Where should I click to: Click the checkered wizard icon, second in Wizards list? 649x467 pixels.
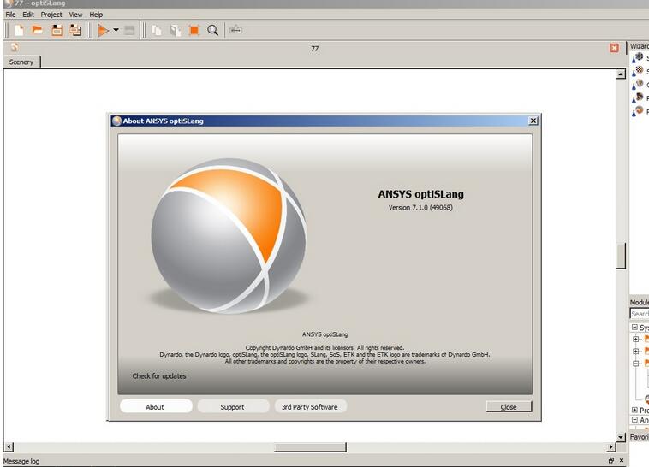pyautogui.click(x=638, y=71)
